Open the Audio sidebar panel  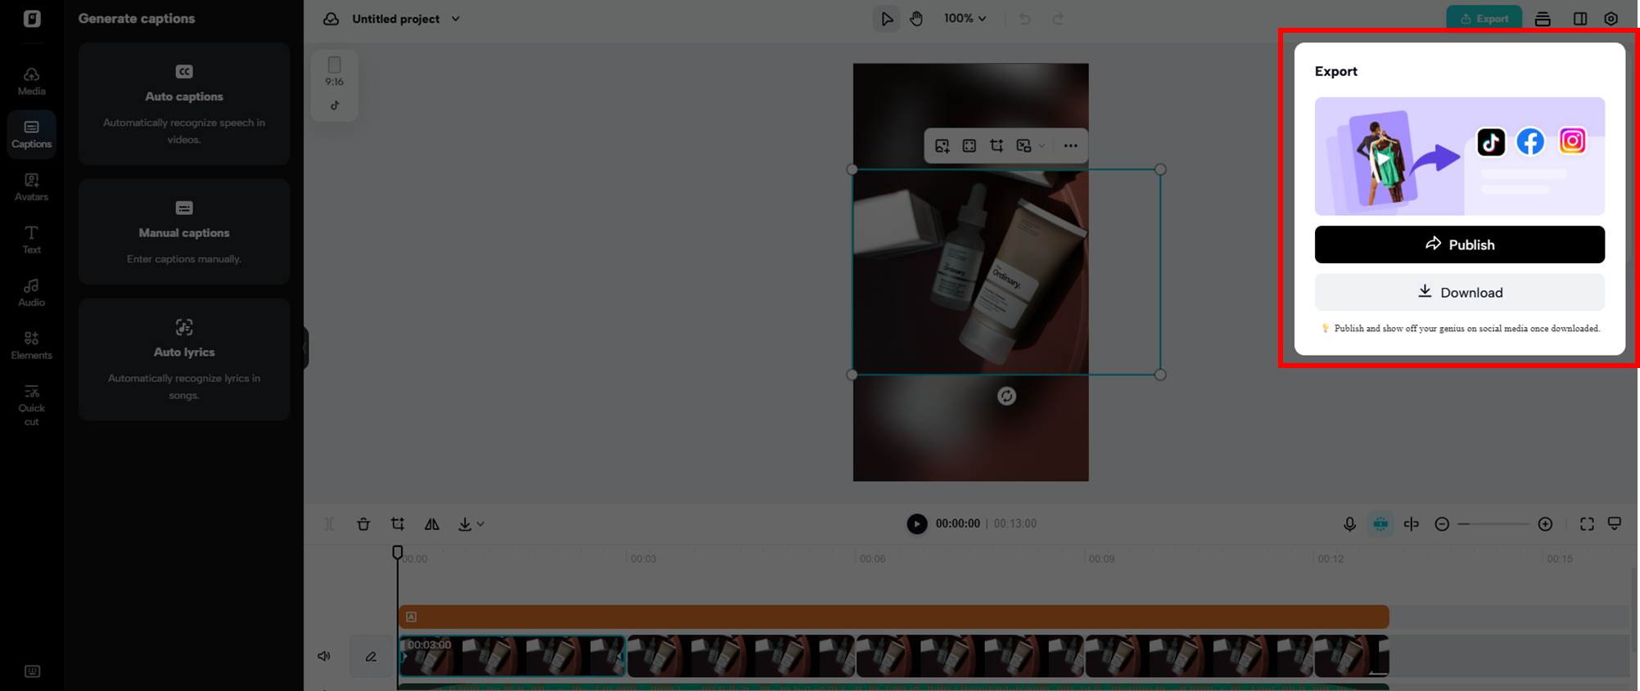pyautogui.click(x=31, y=292)
